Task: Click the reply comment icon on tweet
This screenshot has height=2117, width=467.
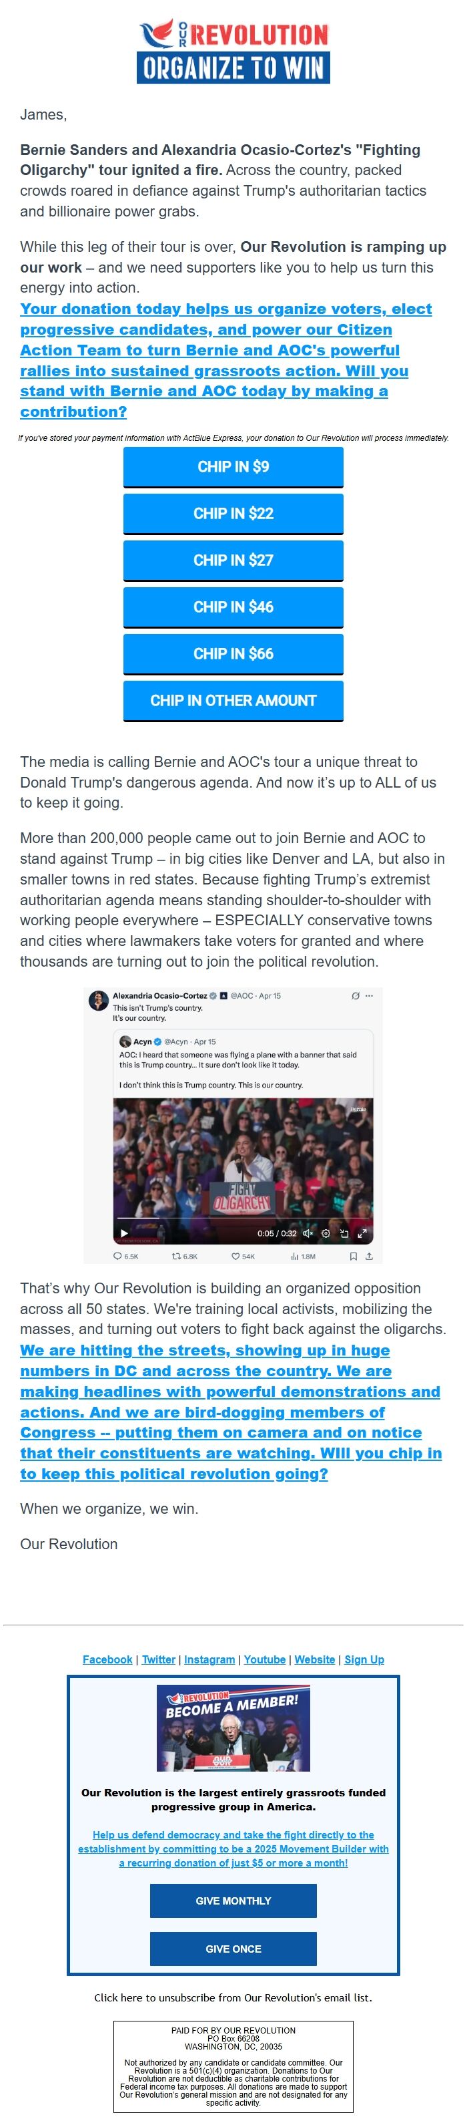Action: (117, 1256)
